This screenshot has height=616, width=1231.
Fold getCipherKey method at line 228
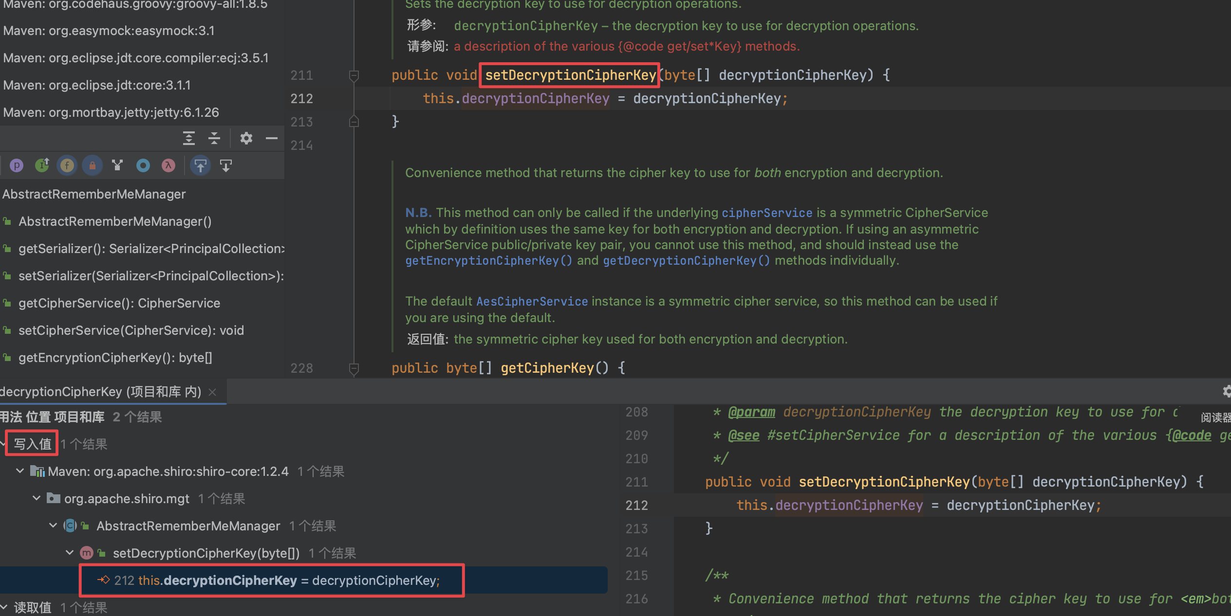[354, 368]
